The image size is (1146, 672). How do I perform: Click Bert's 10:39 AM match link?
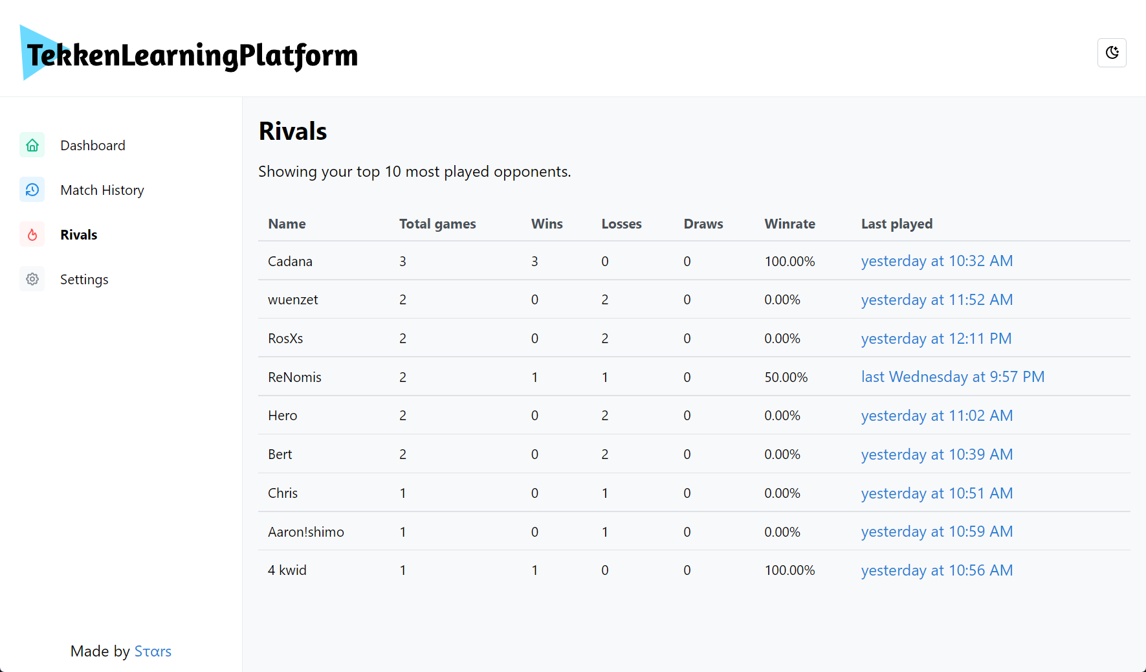pyautogui.click(x=936, y=454)
